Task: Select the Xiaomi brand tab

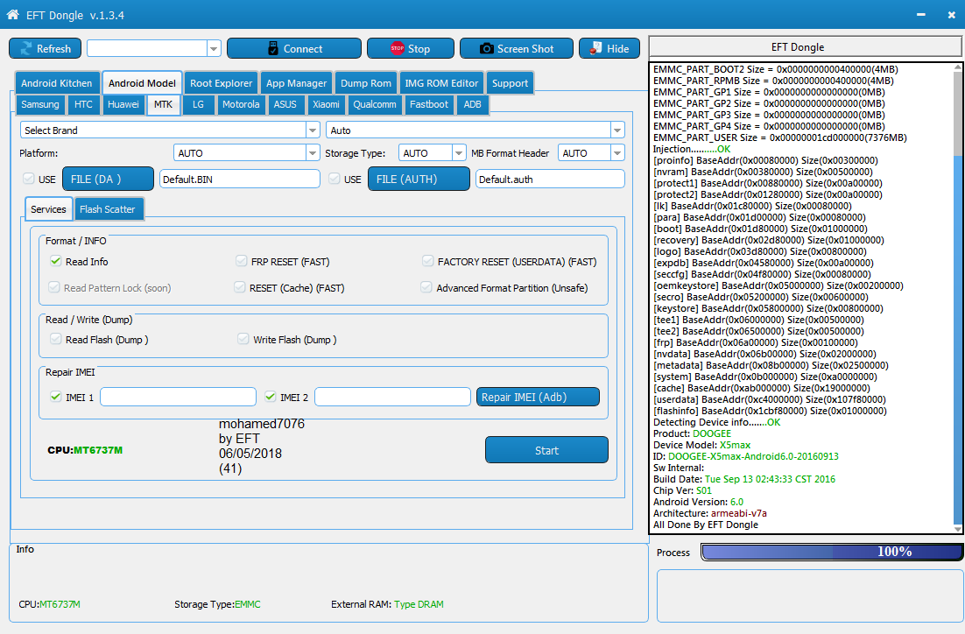Action: (326, 104)
